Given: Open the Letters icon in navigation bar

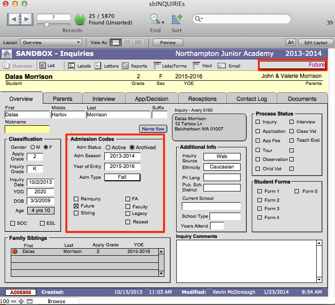Looking at the screenshot, I should click(x=98, y=66).
